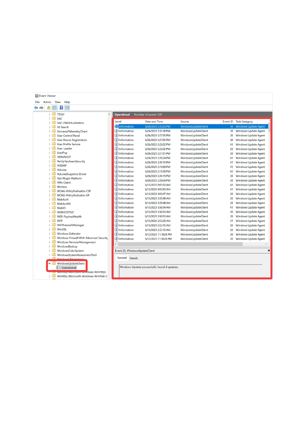
Task: Go back with the blue left arrow
Action: pos(36,108)
